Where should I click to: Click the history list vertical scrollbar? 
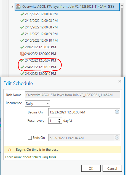[122, 43]
